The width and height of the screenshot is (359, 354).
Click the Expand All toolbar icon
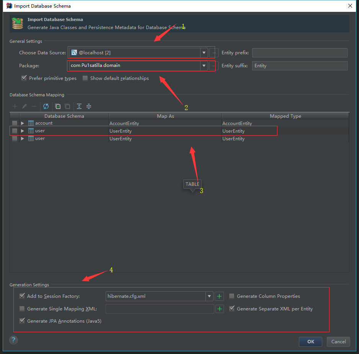(79, 107)
